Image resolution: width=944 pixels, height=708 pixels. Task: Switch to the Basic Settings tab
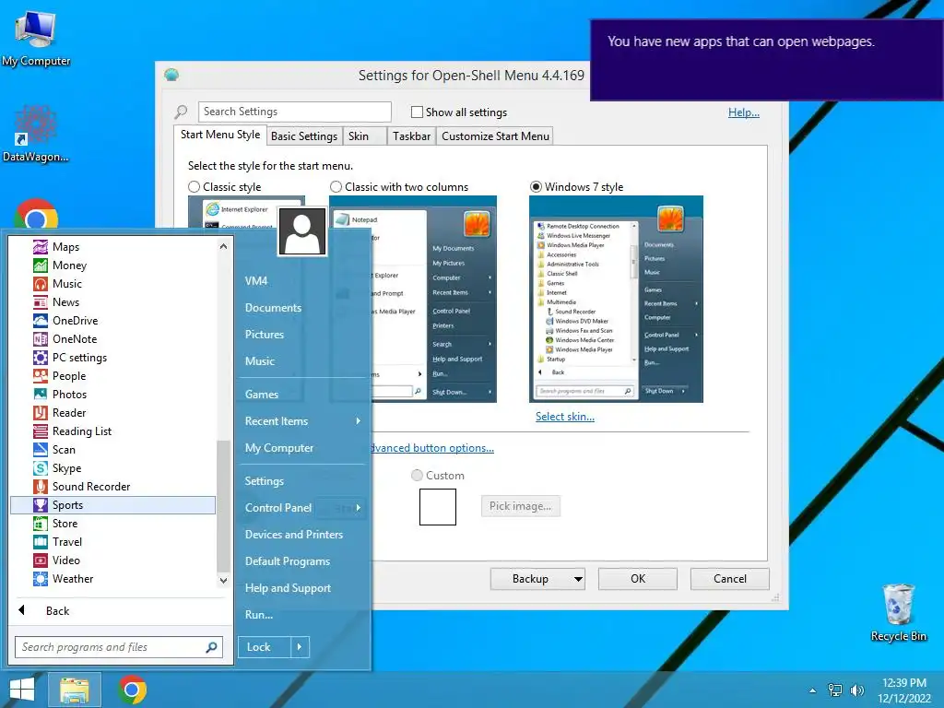coord(304,136)
